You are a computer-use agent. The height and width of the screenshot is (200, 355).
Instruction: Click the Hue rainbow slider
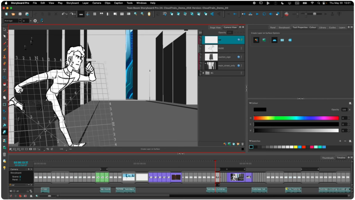click(296, 118)
